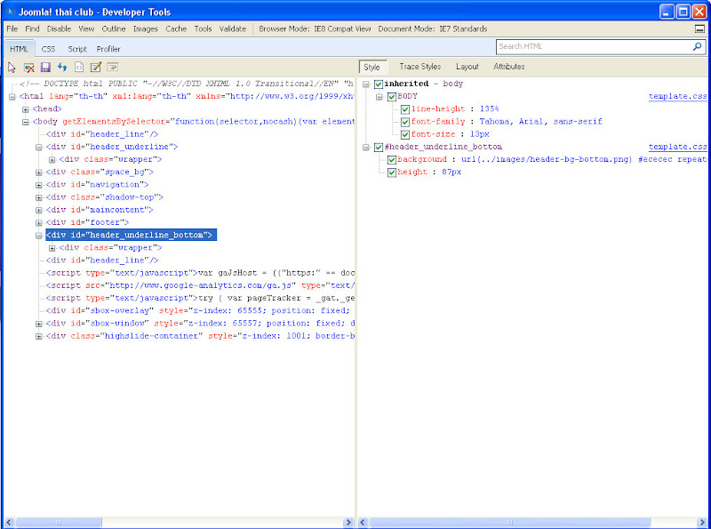The height and width of the screenshot is (529, 711).
Task: Open the Find menu
Action: (32, 28)
